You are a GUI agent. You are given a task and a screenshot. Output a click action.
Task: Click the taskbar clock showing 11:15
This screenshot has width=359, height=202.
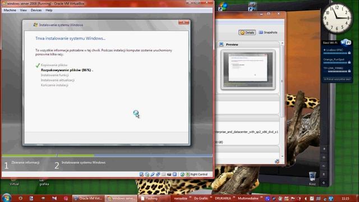point(346,199)
